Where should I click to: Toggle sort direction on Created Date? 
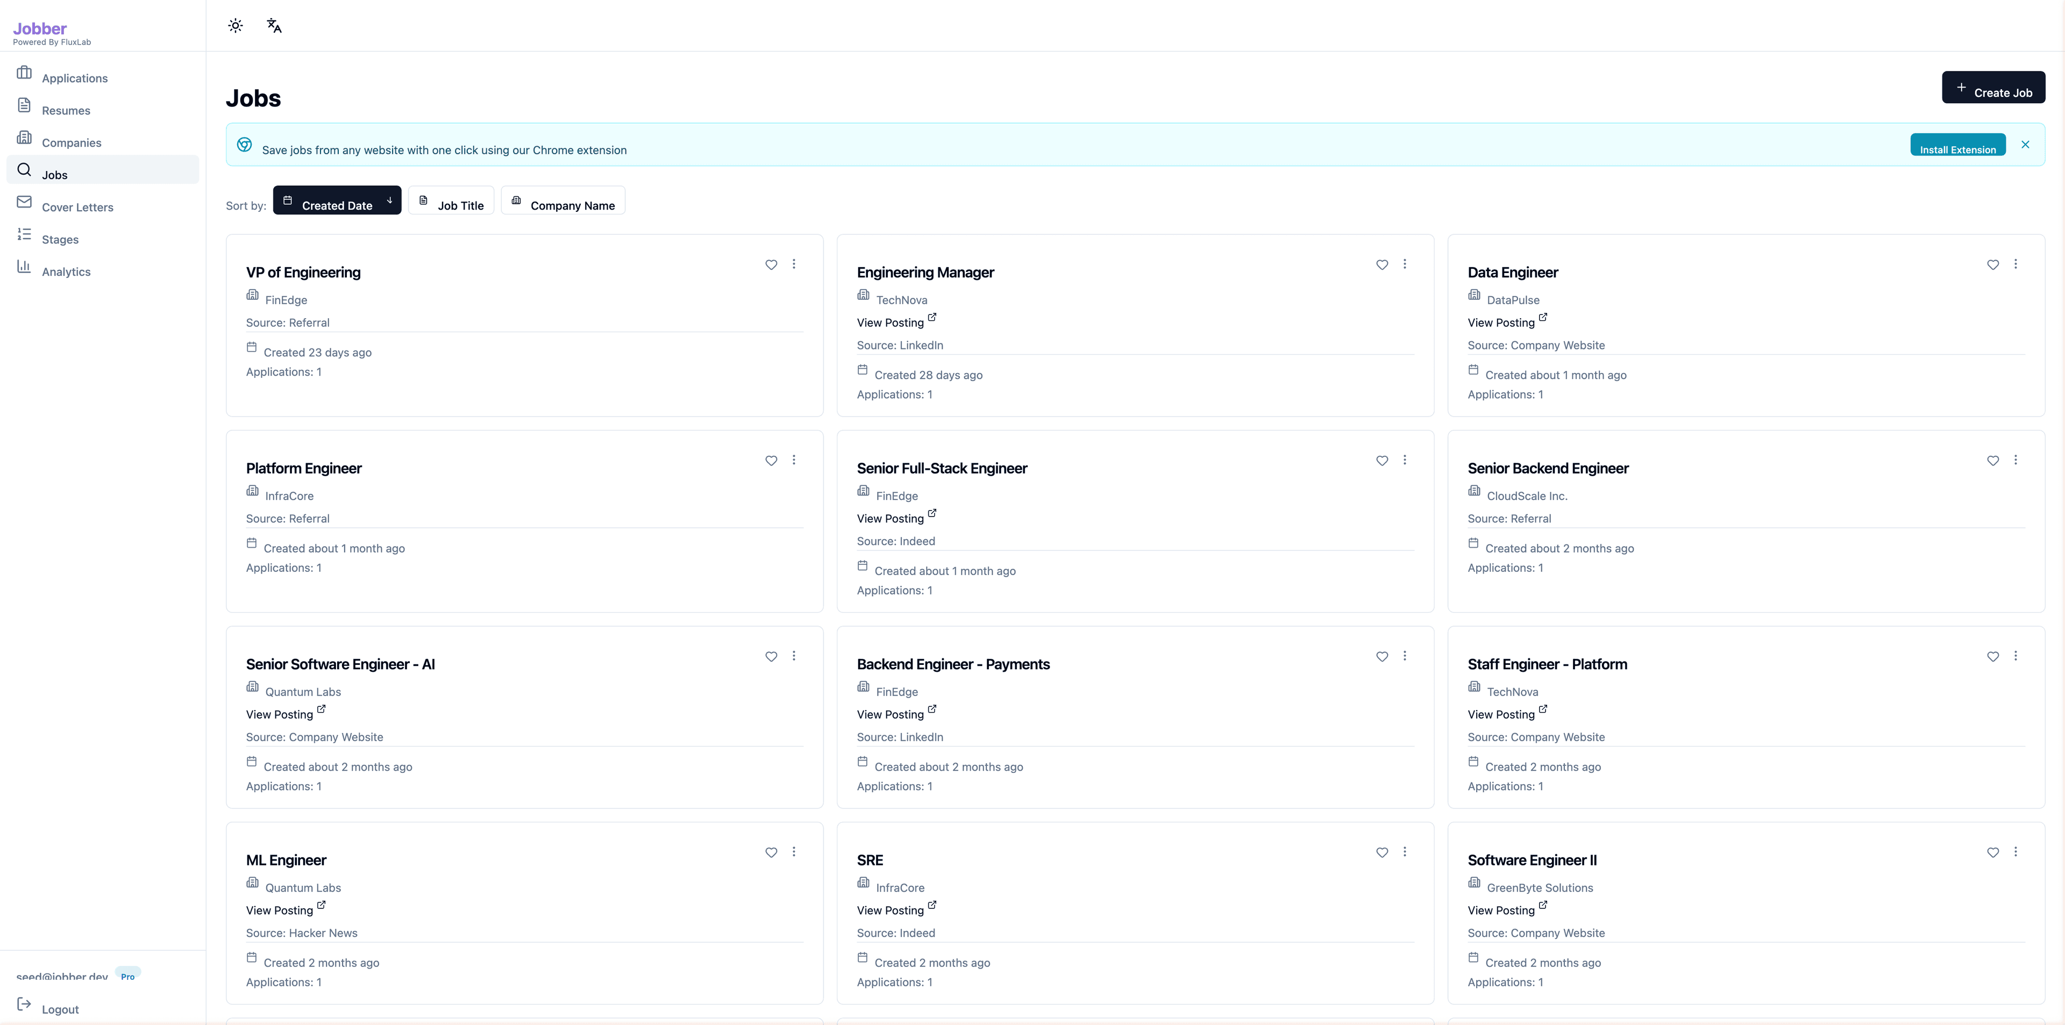389,200
